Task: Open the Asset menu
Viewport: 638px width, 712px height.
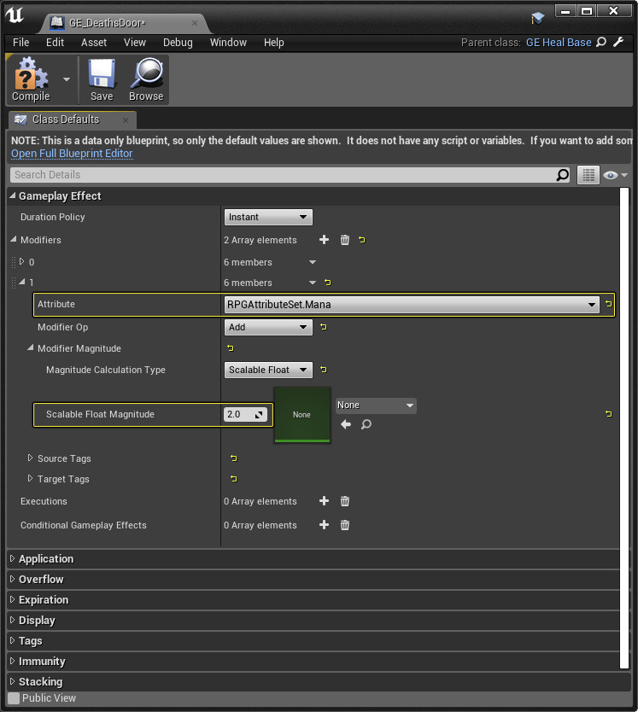Action: 94,42
